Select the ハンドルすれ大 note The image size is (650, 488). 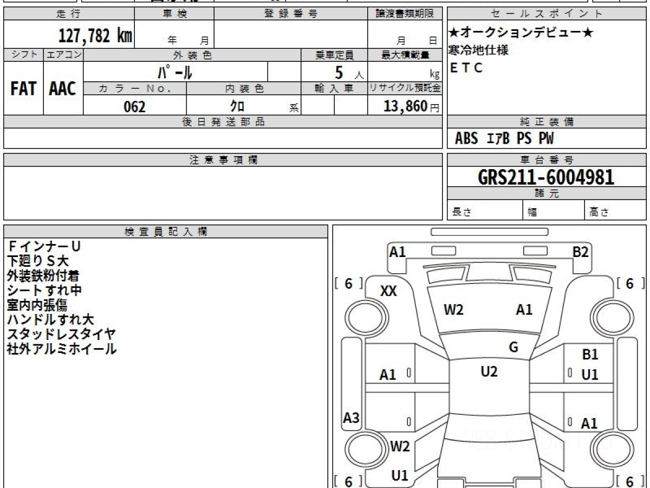click(x=50, y=319)
